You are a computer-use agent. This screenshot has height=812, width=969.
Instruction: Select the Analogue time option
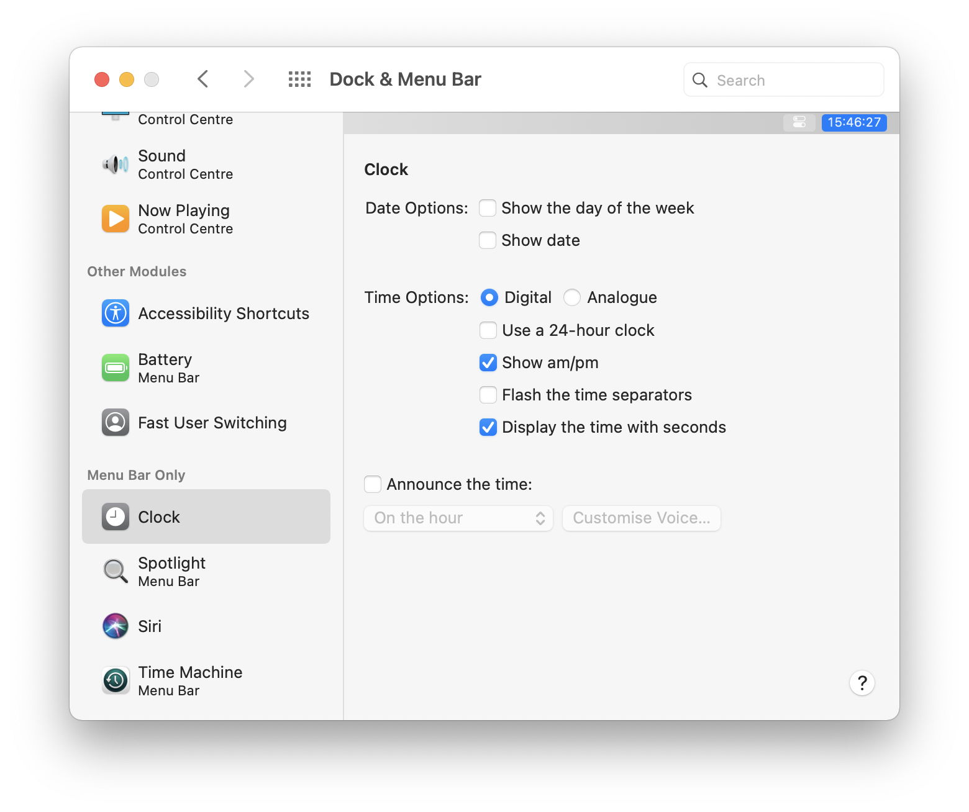(x=571, y=297)
